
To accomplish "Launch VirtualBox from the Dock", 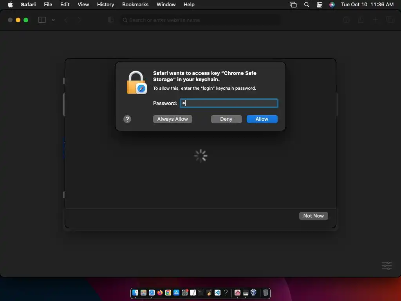I will click(253, 292).
